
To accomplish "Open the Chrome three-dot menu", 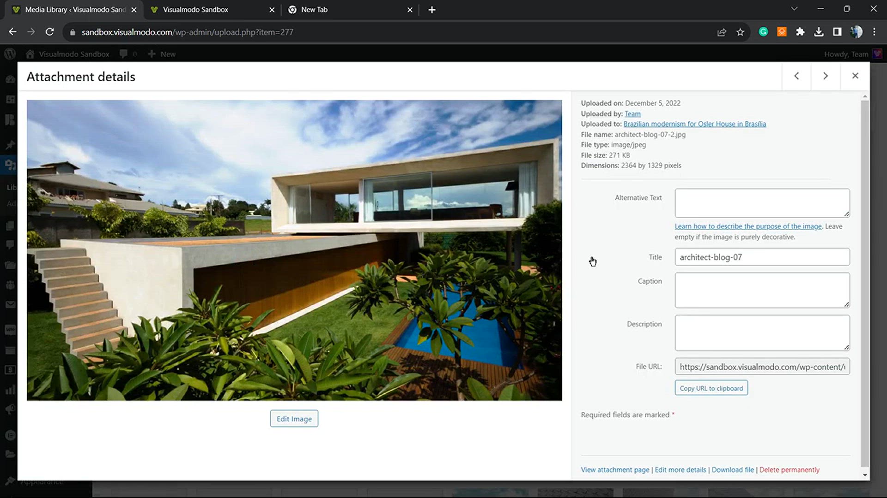I will point(874,32).
